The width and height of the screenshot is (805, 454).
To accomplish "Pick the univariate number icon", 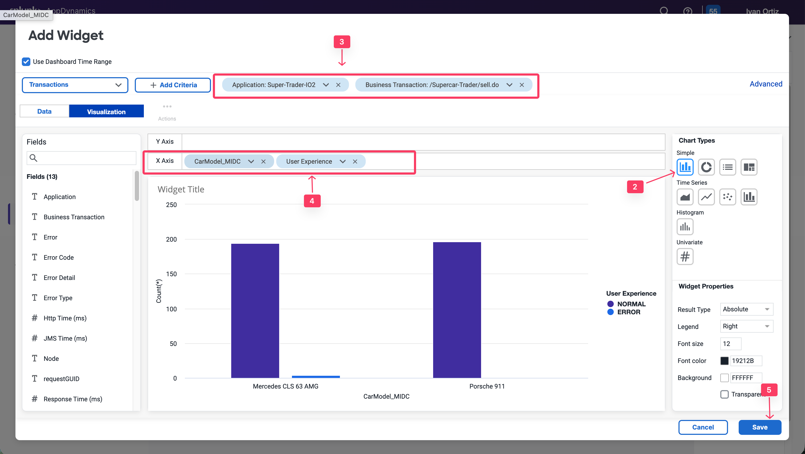I will coord(685,256).
